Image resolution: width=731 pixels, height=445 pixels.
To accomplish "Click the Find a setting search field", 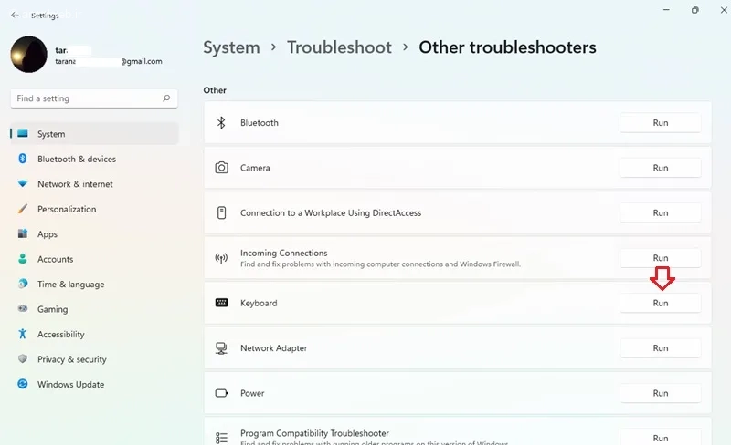I will (94, 98).
